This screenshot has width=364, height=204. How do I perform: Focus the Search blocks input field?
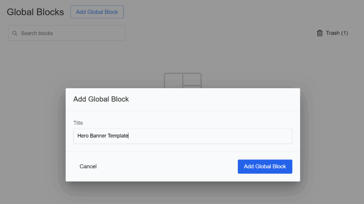(x=71, y=33)
